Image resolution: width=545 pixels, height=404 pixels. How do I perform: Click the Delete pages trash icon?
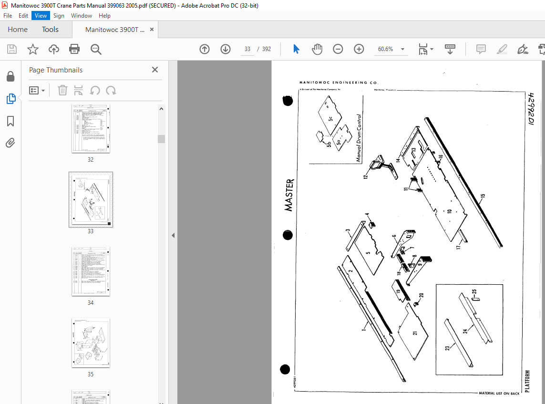coord(62,91)
